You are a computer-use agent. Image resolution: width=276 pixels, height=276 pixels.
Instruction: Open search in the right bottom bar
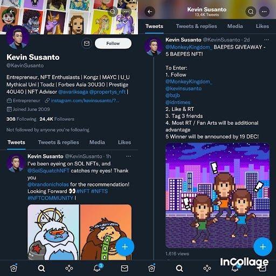click(180, 268)
